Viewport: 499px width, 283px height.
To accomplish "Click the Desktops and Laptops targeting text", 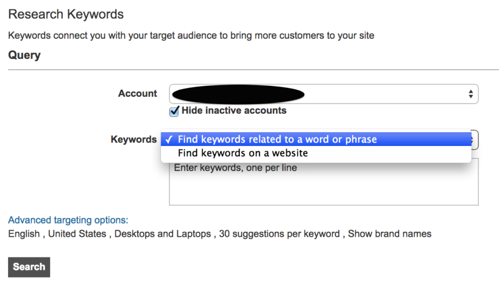I will [163, 234].
